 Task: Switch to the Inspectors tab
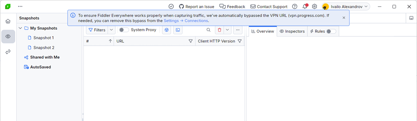292,31
